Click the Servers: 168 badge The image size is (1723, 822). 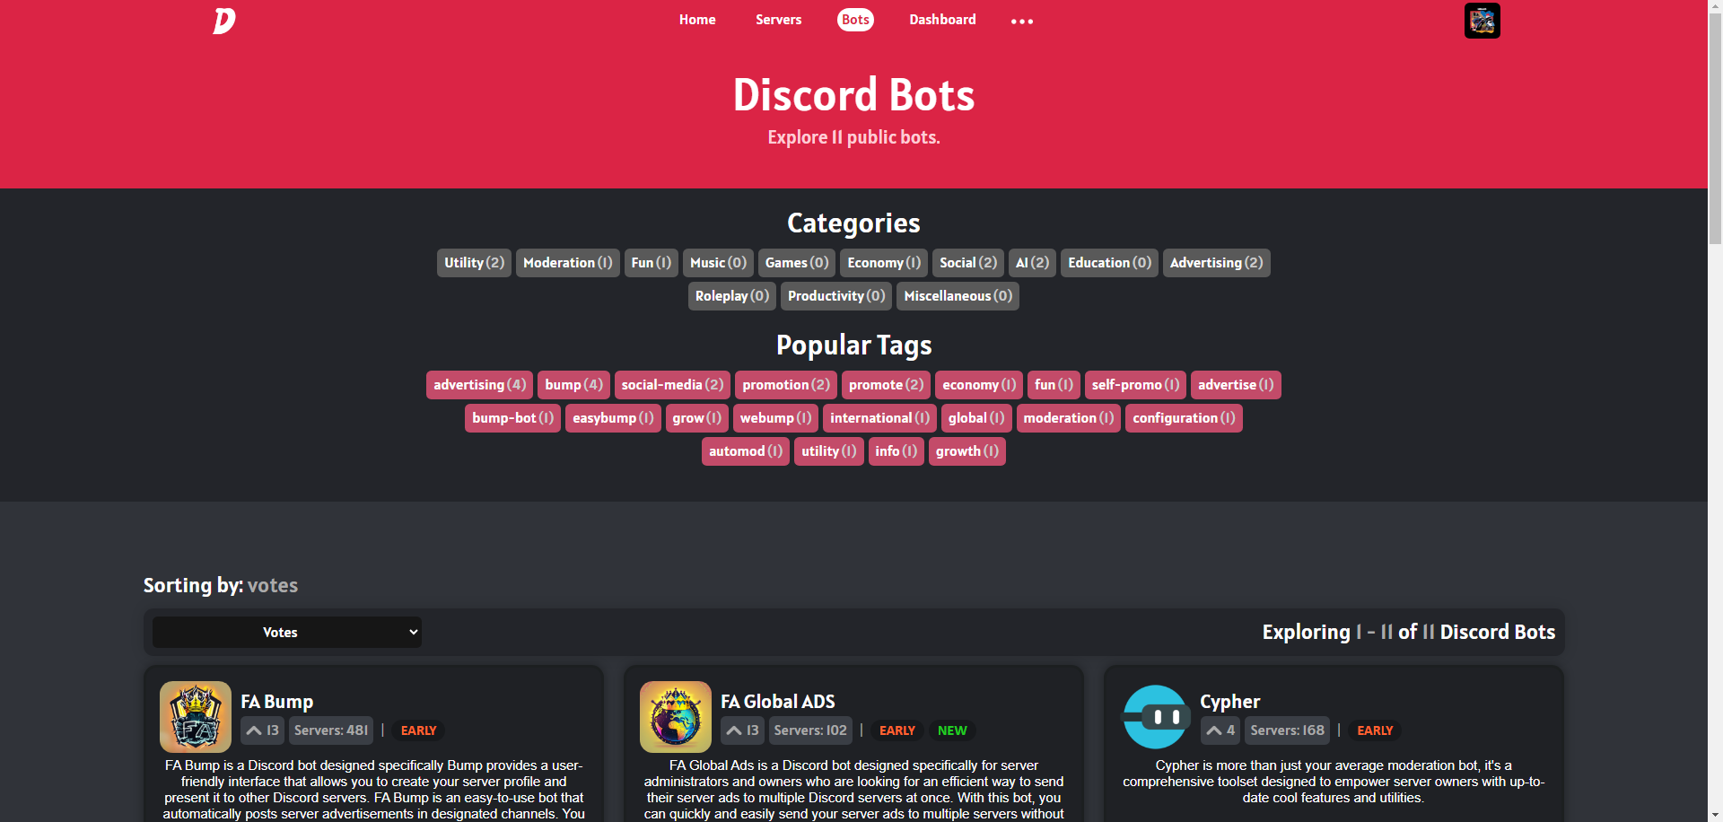point(1287,730)
